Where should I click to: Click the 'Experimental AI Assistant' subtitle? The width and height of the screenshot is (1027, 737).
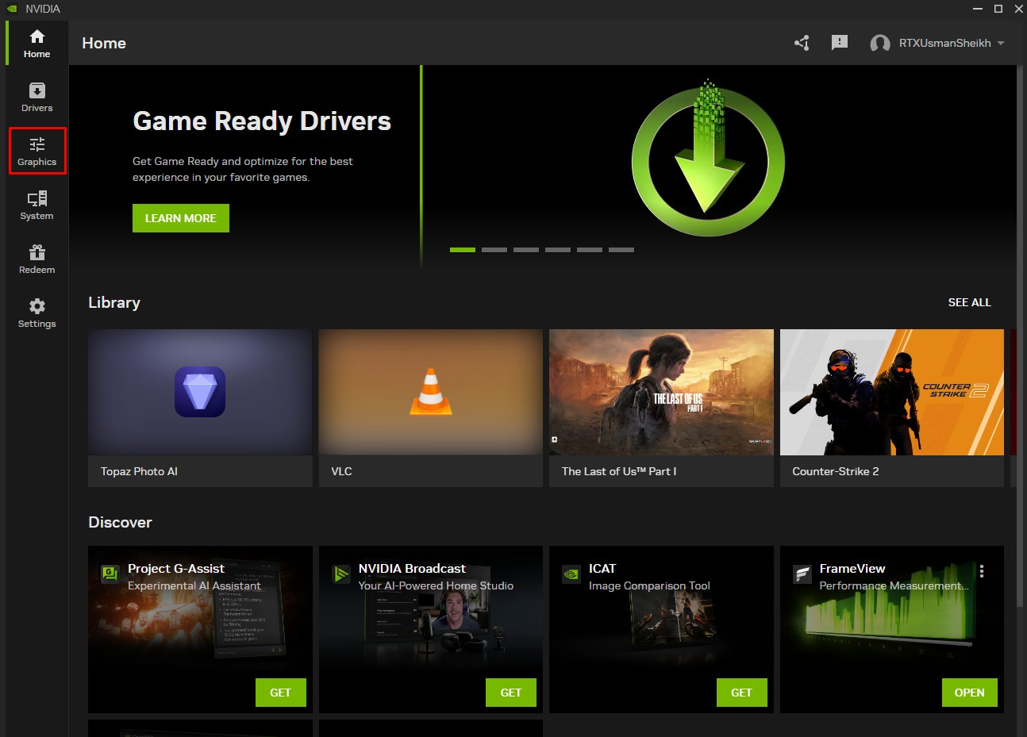coord(194,585)
